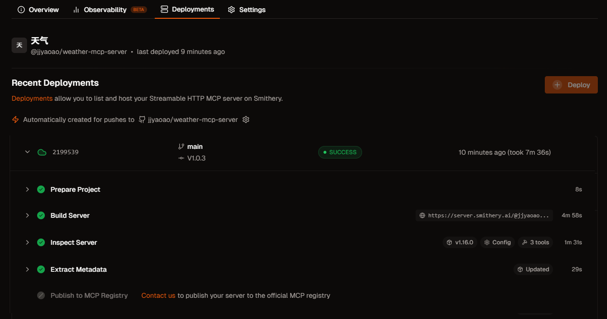The height and width of the screenshot is (319, 607).
Task: Expand the Prepare Project step
Action: pos(27,189)
